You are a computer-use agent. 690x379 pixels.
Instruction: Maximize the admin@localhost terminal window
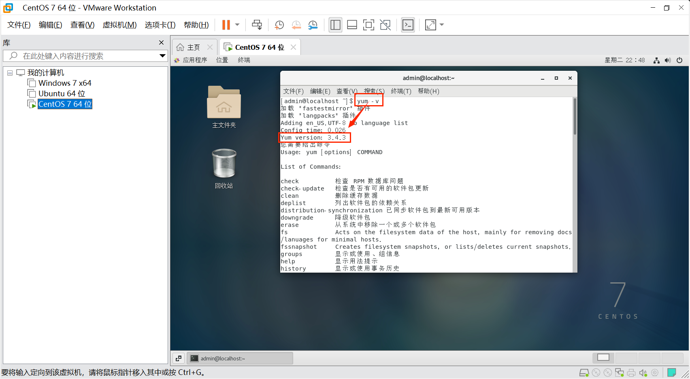556,78
